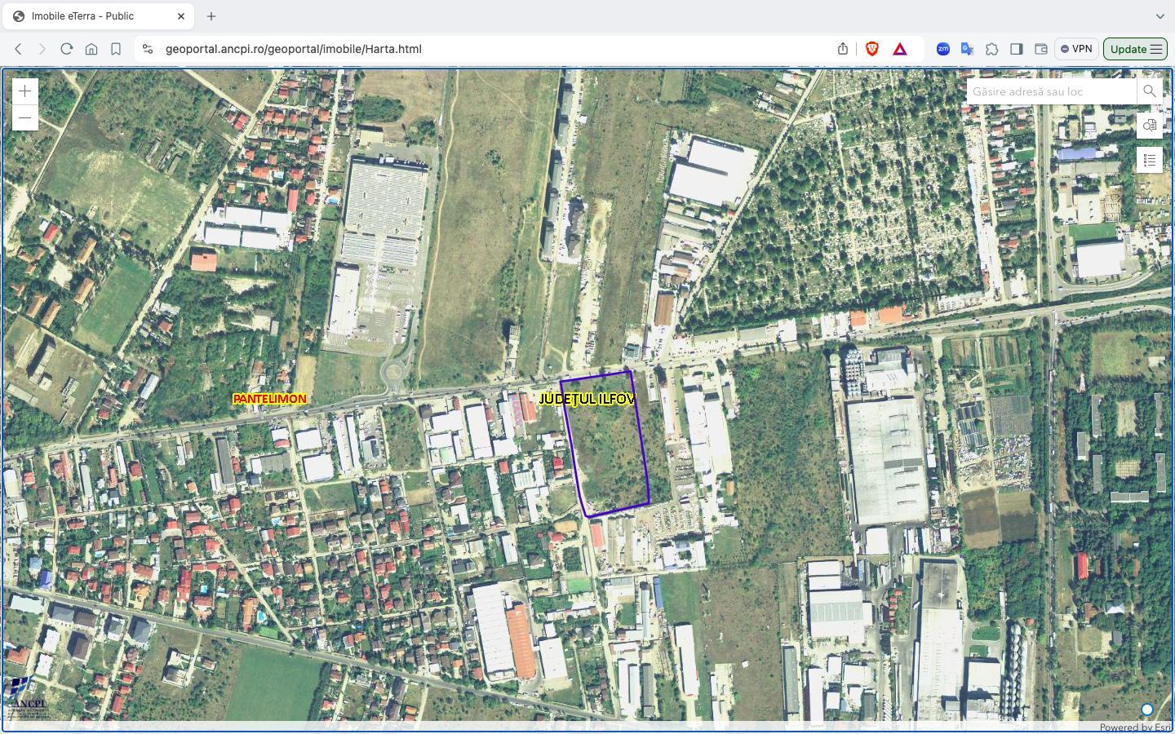Open the Extensions puzzle-piece menu
Screen dimensions: 1175x734
pyautogui.click(x=992, y=49)
